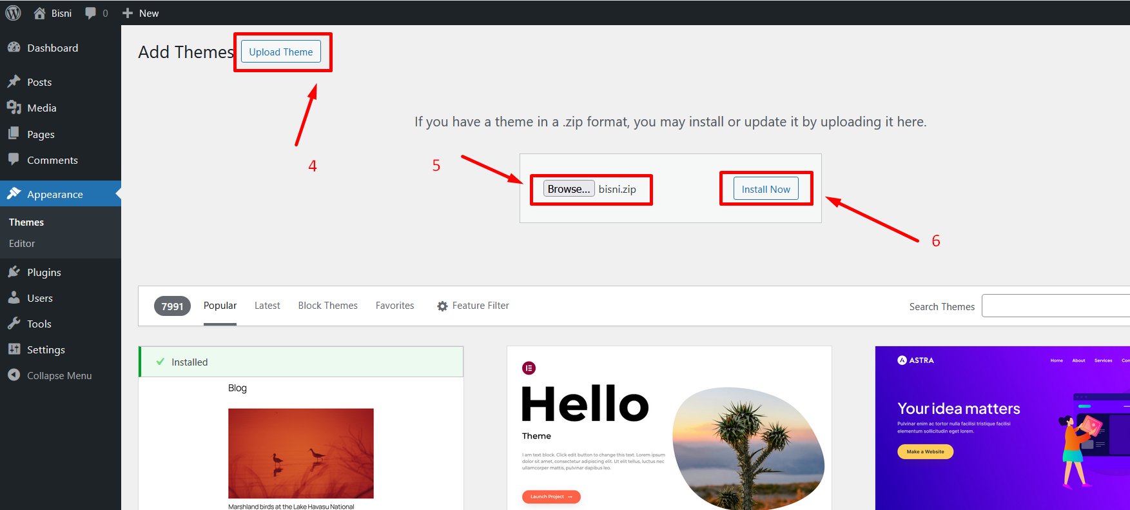Open the Hello theme preview card
Screen dimensions: 1130x510
(669, 428)
